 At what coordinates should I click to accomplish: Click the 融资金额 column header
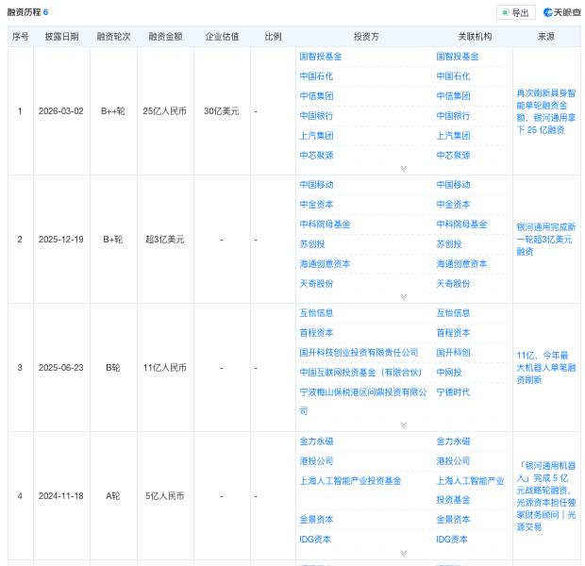(x=165, y=37)
